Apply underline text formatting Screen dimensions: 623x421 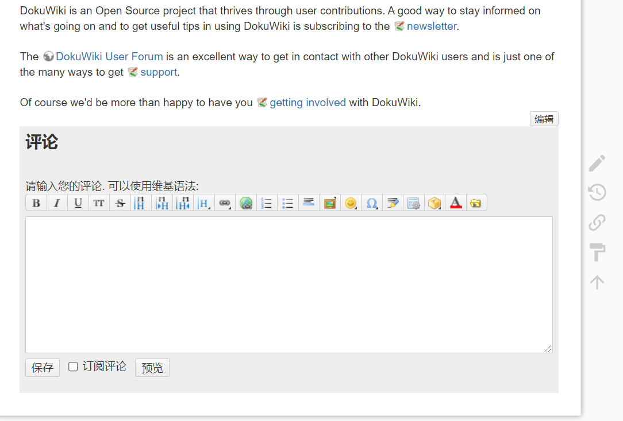[78, 203]
